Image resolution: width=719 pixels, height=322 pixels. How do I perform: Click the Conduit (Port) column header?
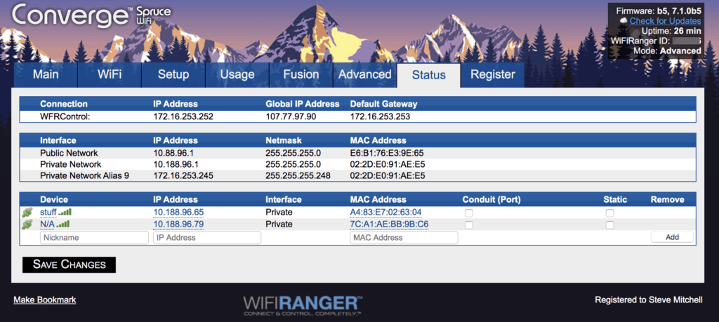(491, 199)
